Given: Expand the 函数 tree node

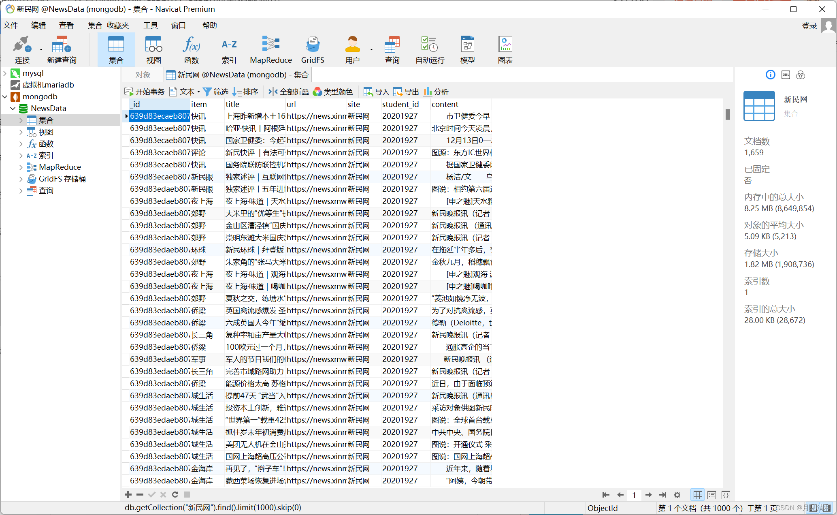Looking at the screenshot, I should pos(21,144).
